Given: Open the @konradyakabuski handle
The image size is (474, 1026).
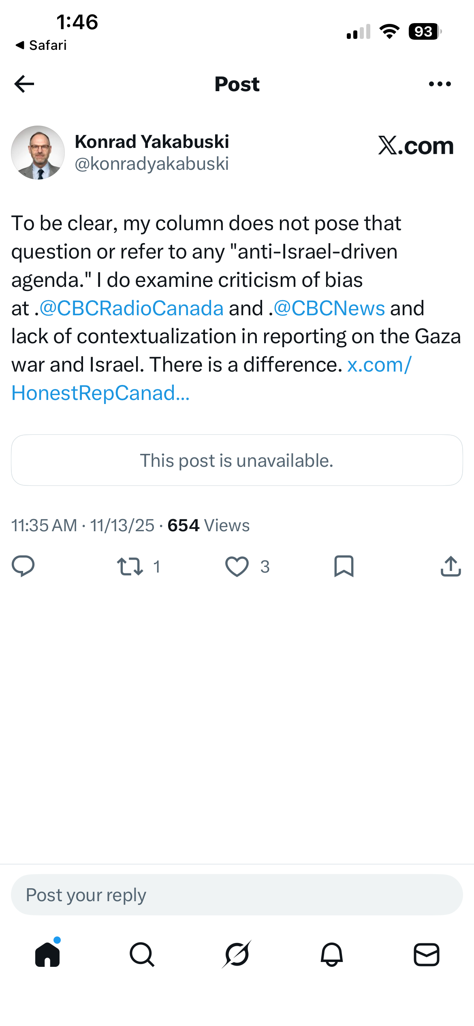Looking at the screenshot, I should point(152,164).
